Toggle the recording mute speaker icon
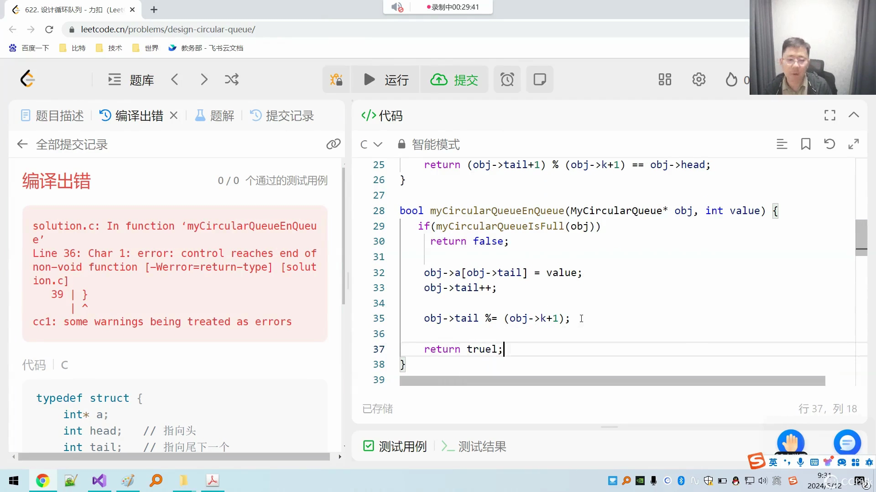The height and width of the screenshot is (492, 876). coord(397,7)
